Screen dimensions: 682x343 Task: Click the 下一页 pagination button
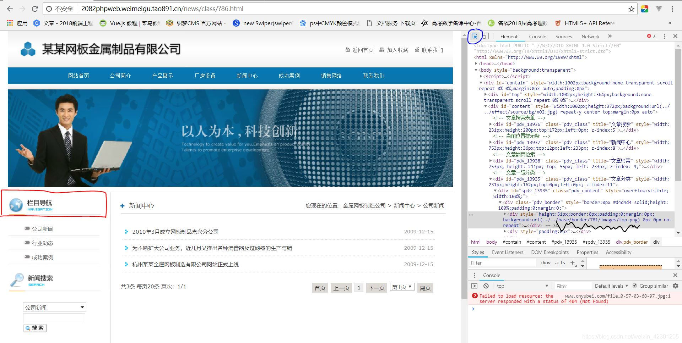coord(377,288)
